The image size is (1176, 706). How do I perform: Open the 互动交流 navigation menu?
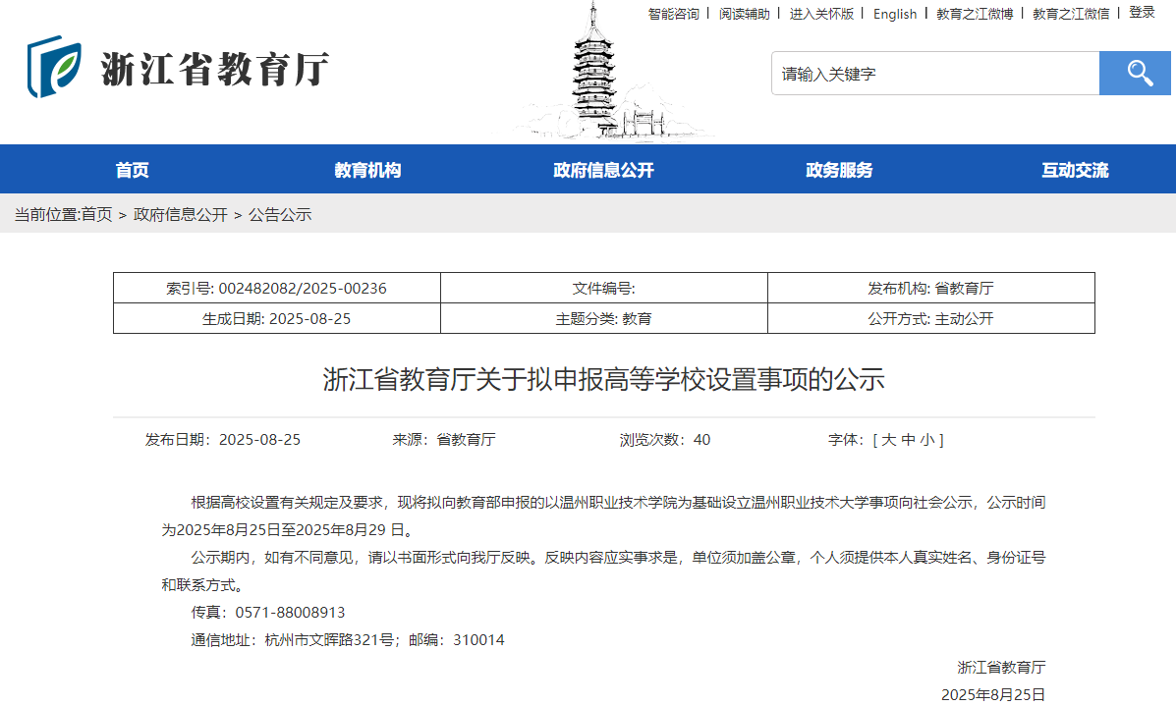[x=1076, y=169]
